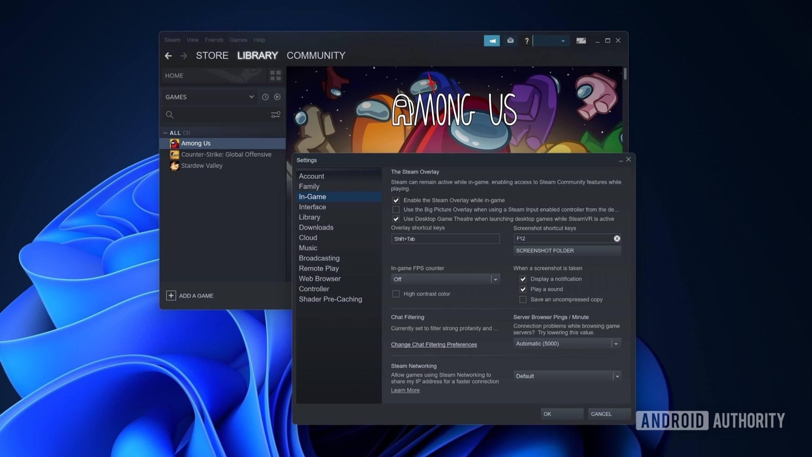Switch library to grid collections view icon
Viewport: 812px width, 457px height.
[x=275, y=76]
